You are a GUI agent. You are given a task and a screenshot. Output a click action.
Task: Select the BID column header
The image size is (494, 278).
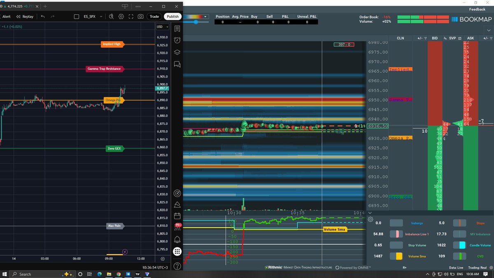click(435, 38)
